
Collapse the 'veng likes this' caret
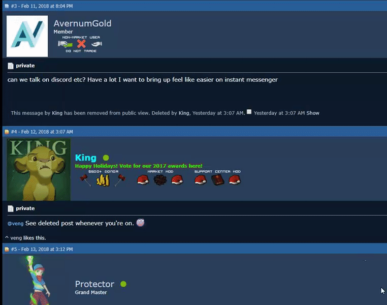point(7,237)
